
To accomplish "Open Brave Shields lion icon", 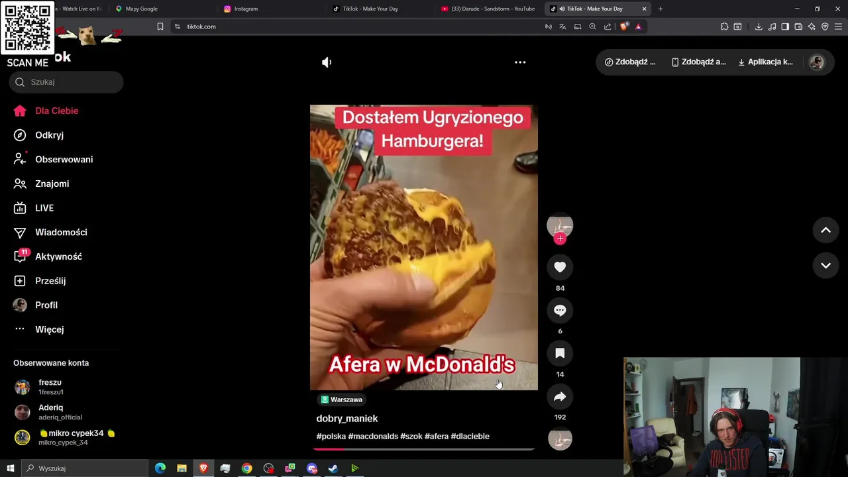I will (623, 26).
